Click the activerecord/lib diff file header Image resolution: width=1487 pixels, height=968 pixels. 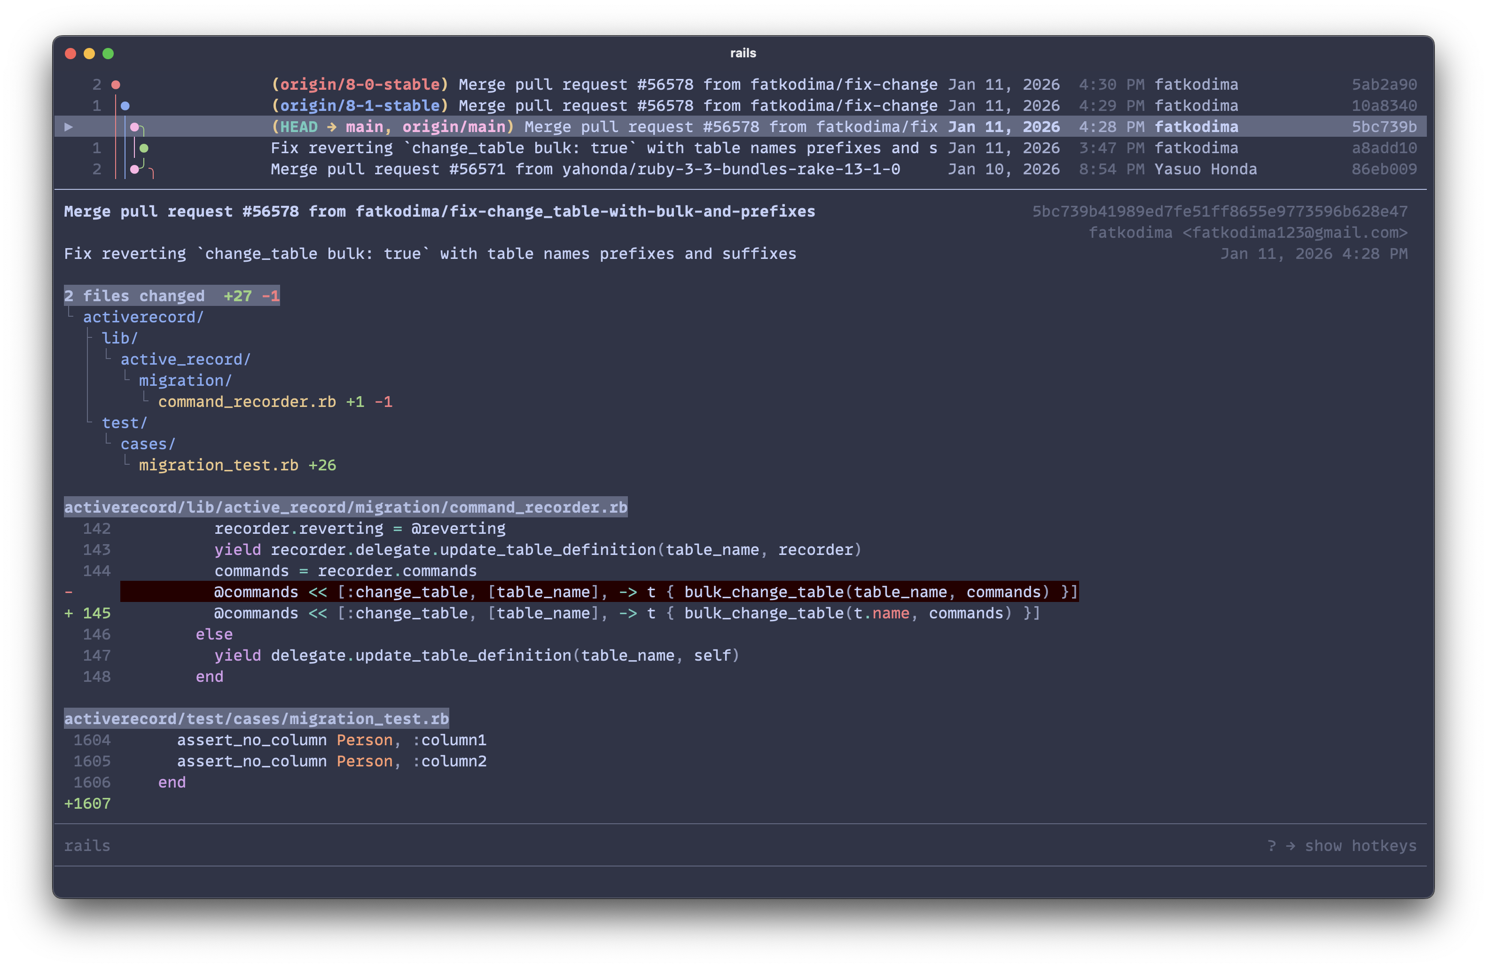[x=345, y=507]
